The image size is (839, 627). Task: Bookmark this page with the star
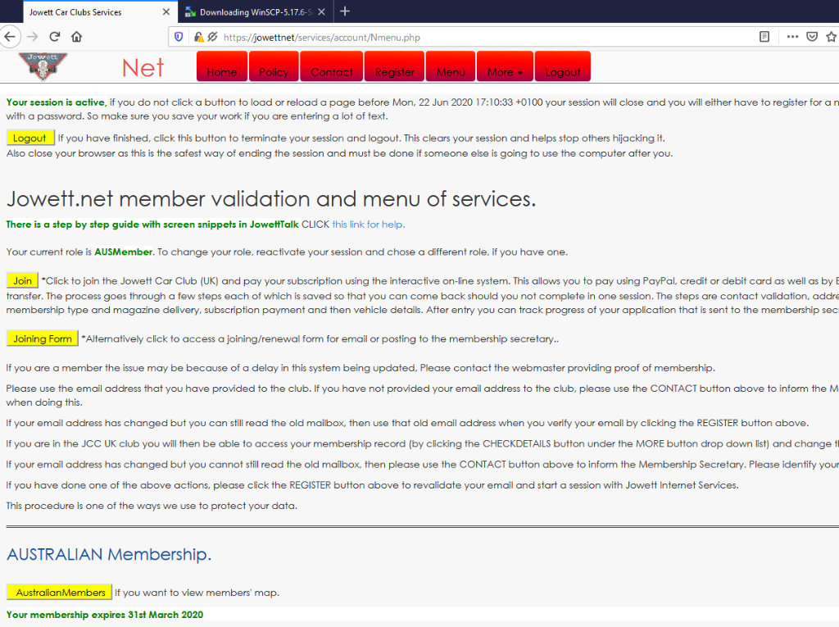click(831, 37)
